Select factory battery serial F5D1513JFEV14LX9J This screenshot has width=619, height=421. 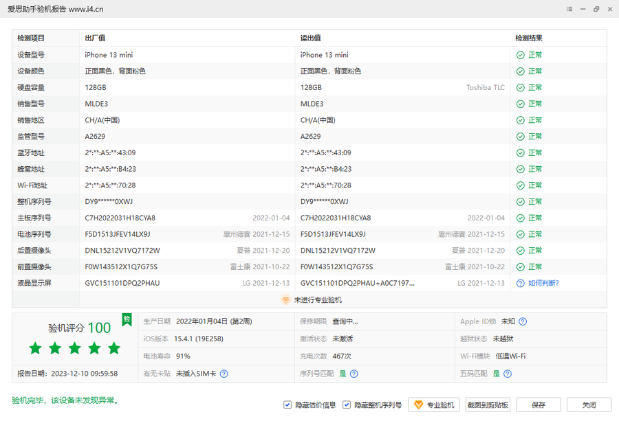click(x=117, y=235)
